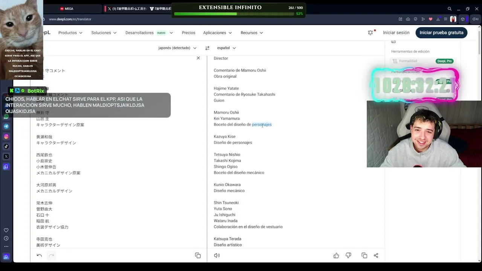This screenshot has height=271, width=482.
Task: Click source name "大河原邦男"
Action: point(46,185)
